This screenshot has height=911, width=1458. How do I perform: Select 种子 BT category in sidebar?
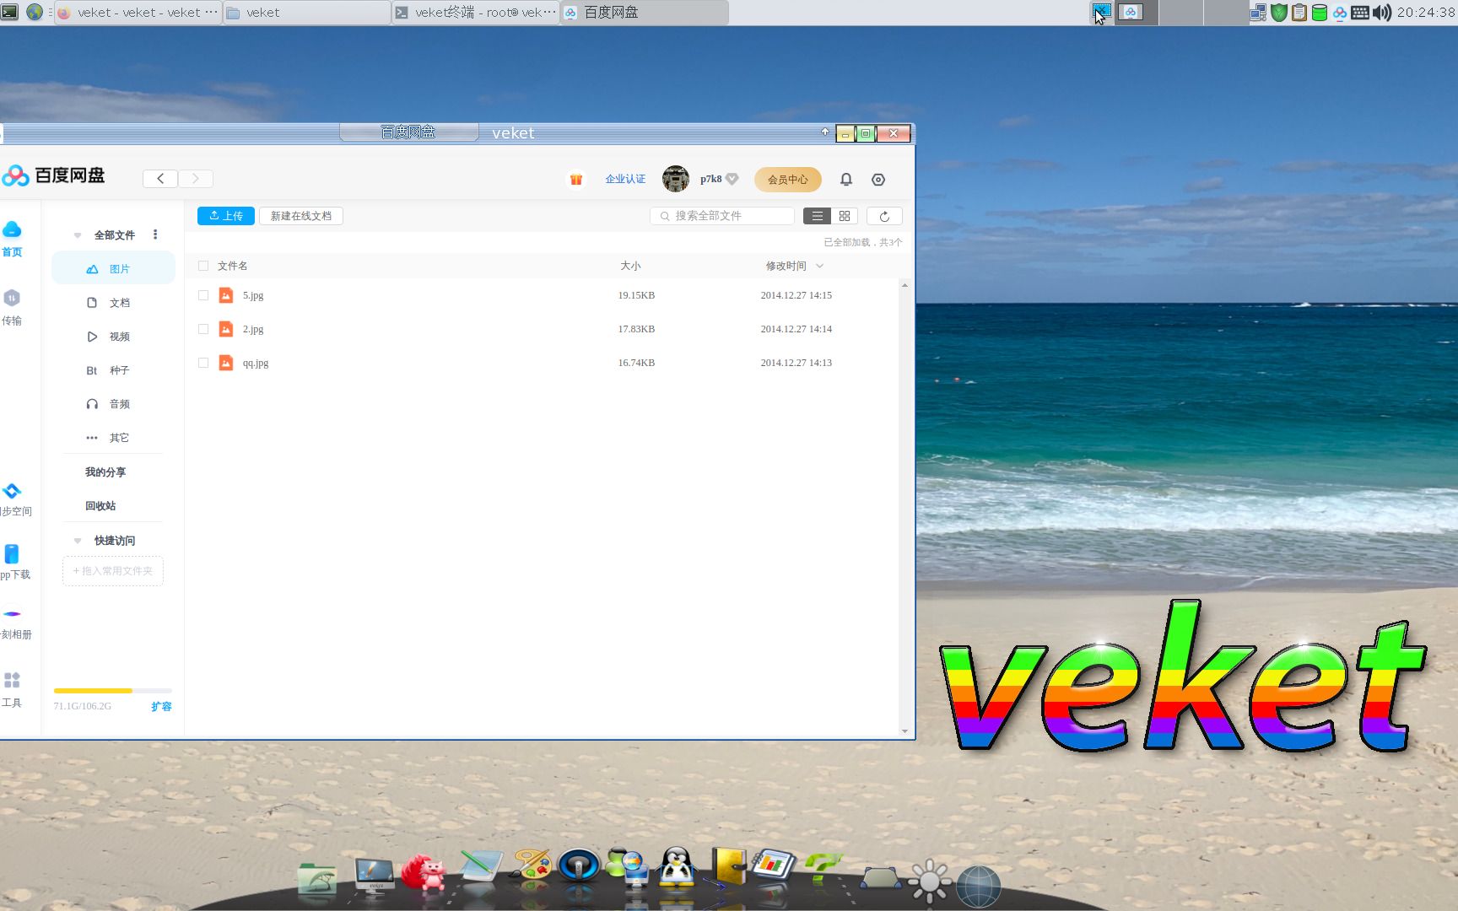(113, 369)
